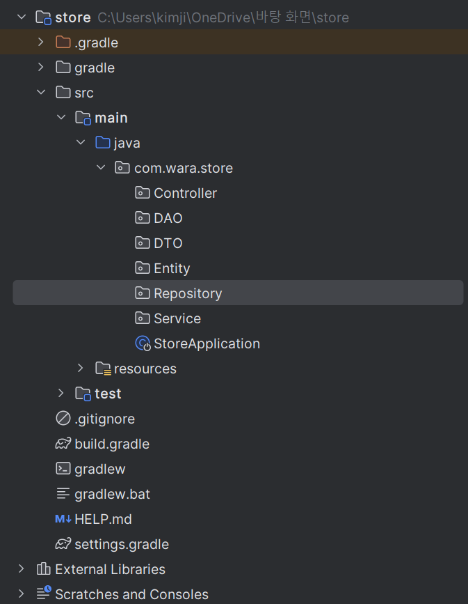
Task: Select the gradlew.bat file
Action: (x=112, y=494)
